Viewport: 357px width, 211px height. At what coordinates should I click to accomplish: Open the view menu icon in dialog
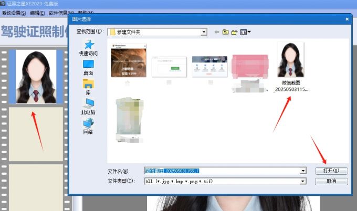pyautogui.click(x=246, y=32)
